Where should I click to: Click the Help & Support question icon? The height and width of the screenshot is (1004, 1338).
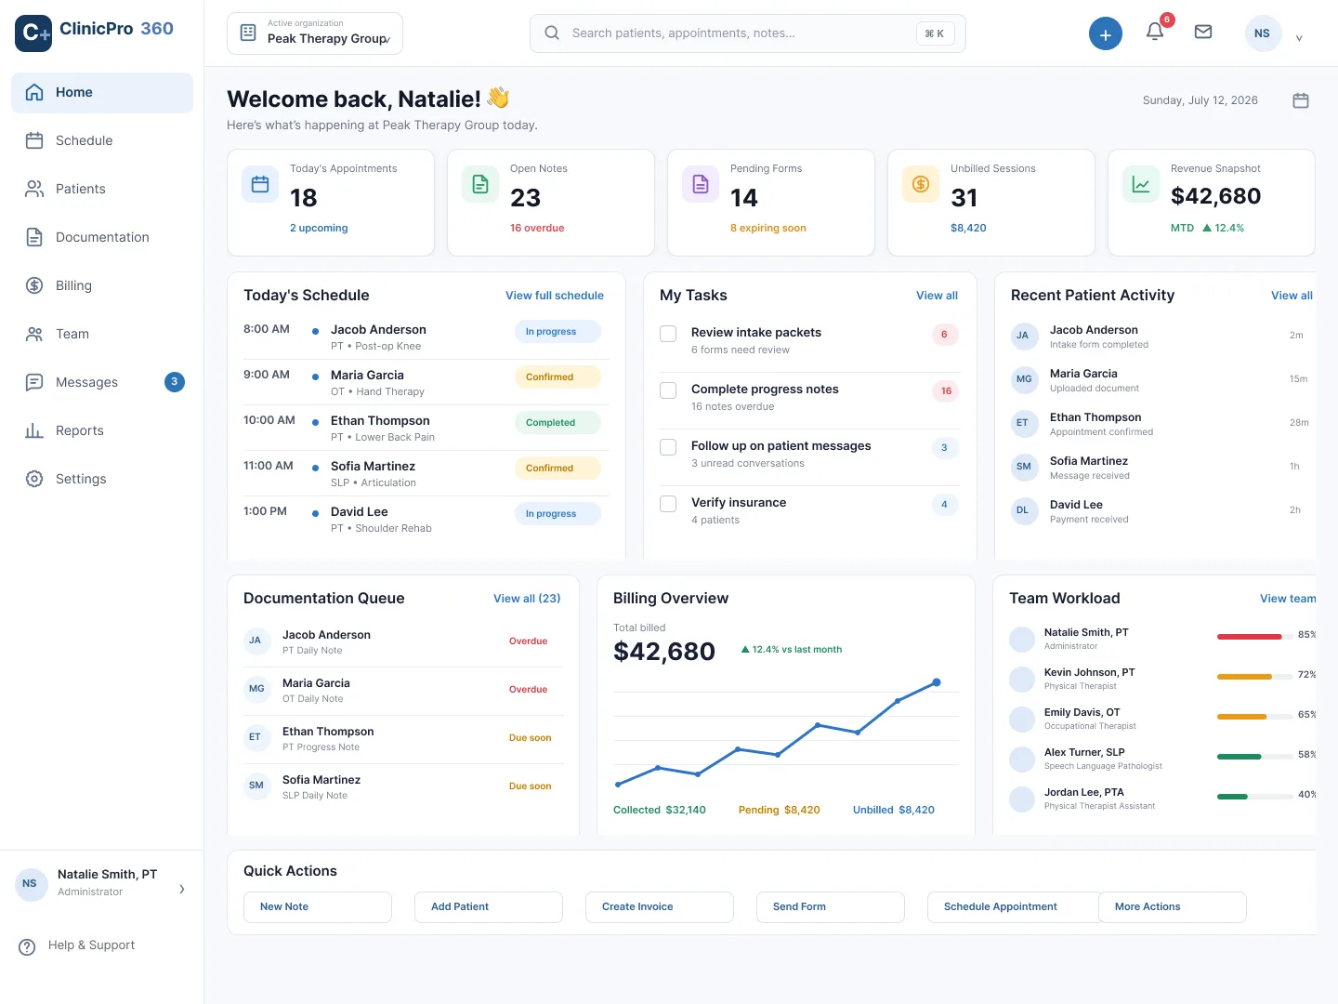coord(27,946)
